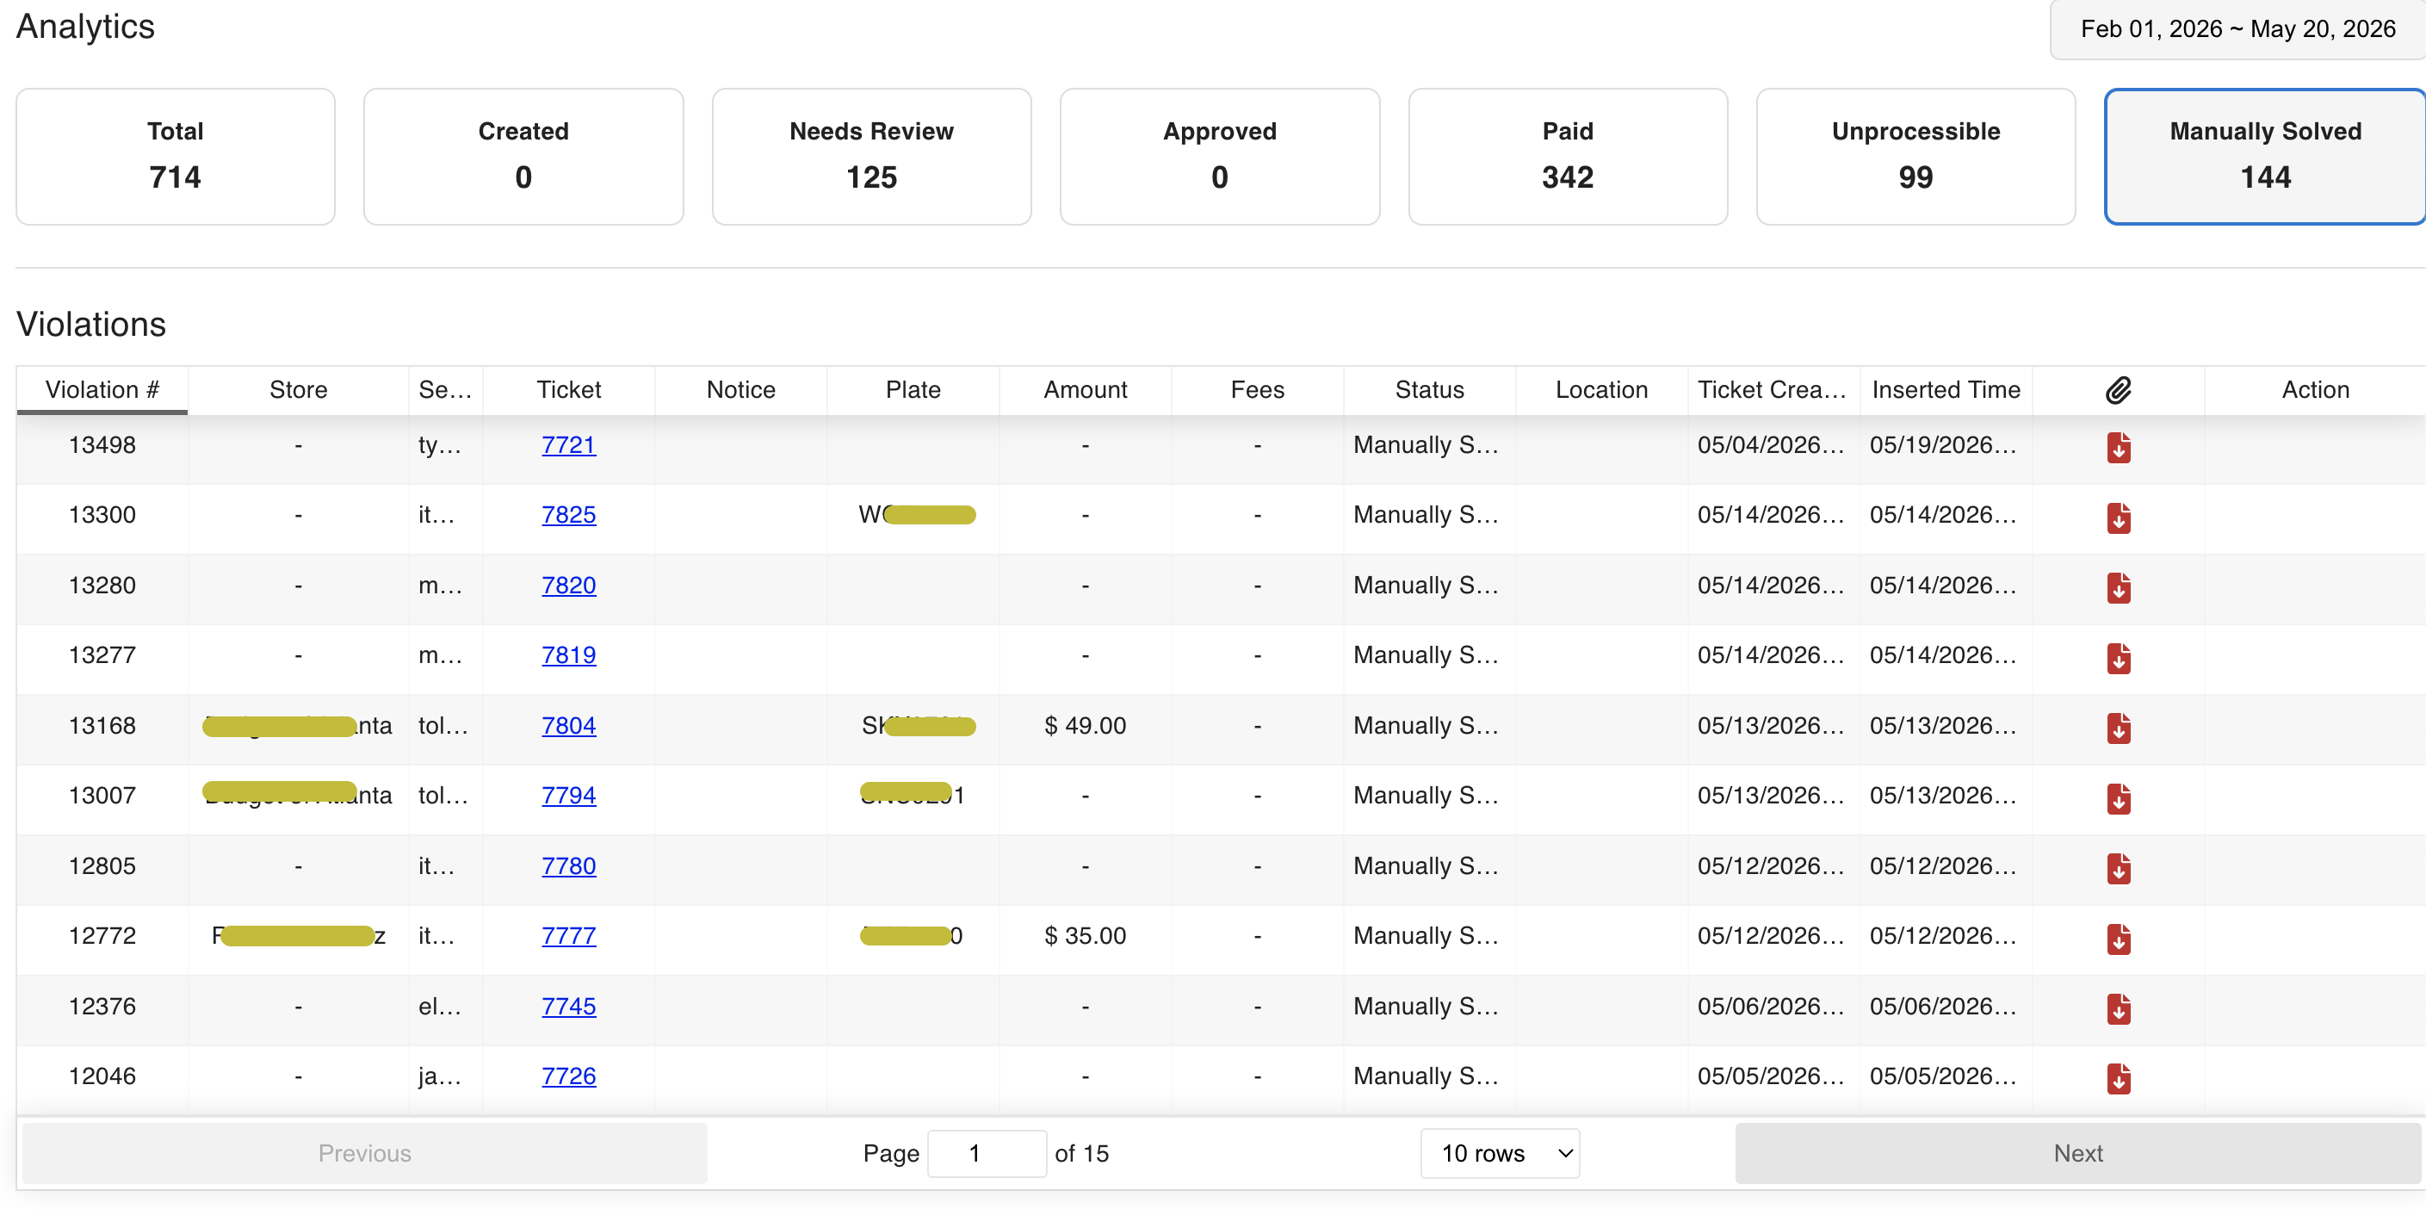Expand the 10 rows page size dropdown
The height and width of the screenshot is (1209, 2426).
[x=1501, y=1152]
